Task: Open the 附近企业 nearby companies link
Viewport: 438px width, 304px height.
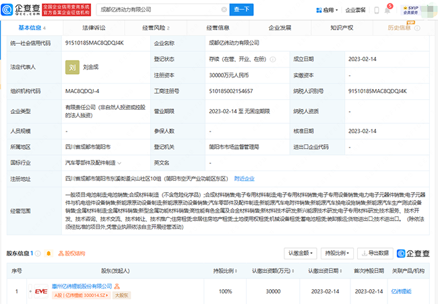Action: tap(244, 178)
